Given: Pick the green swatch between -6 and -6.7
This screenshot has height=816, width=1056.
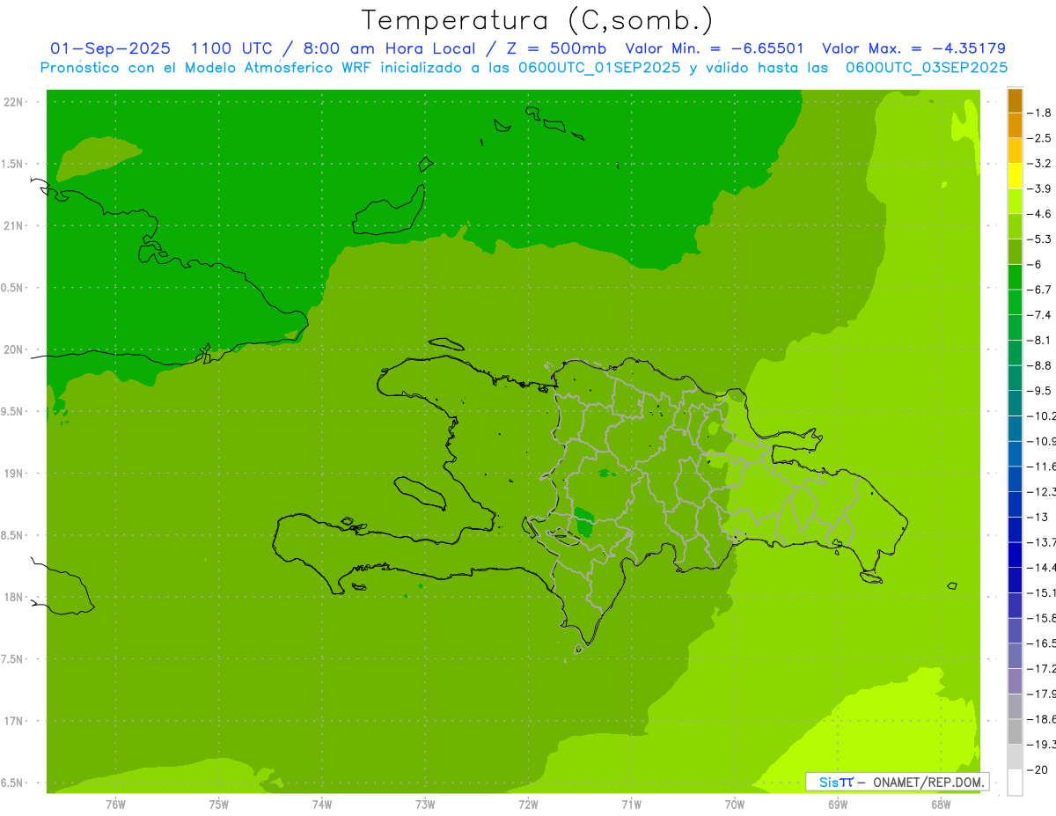Looking at the screenshot, I should 1015,277.
